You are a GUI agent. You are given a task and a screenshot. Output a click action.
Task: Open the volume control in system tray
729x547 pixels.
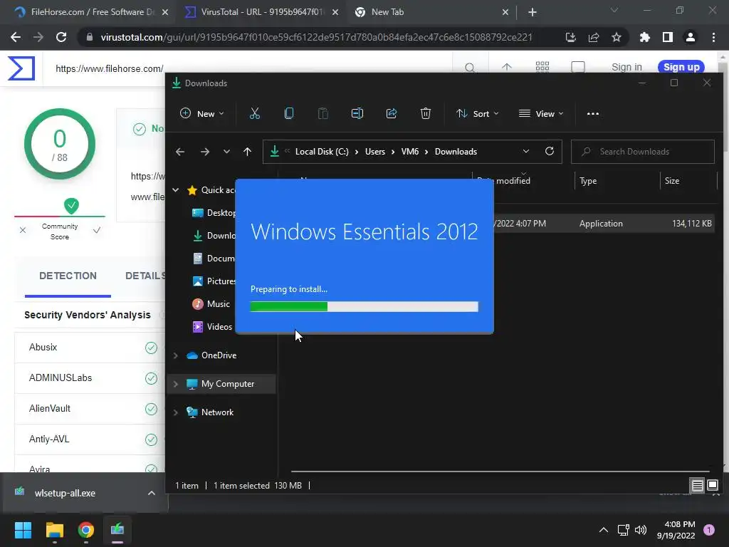click(641, 530)
